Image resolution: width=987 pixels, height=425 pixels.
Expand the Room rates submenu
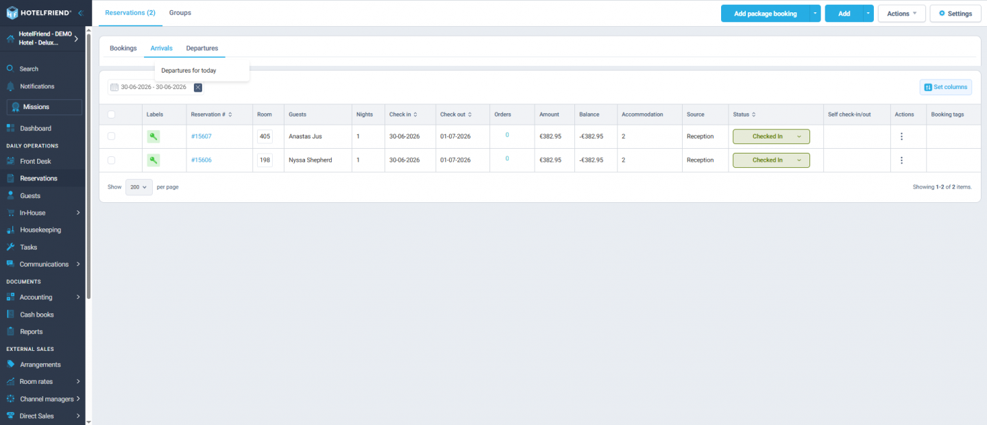point(78,381)
